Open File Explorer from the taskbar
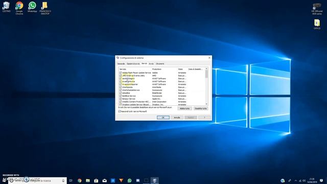 coord(88,180)
